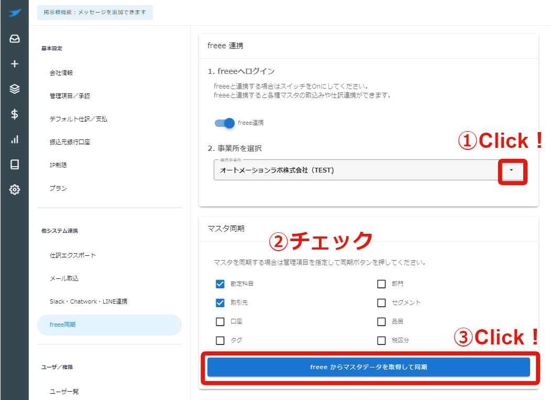Image resolution: width=551 pixels, height=400 pixels.
Task: Click freee からマスタデータを取得して同期 button
Action: [369, 367]
